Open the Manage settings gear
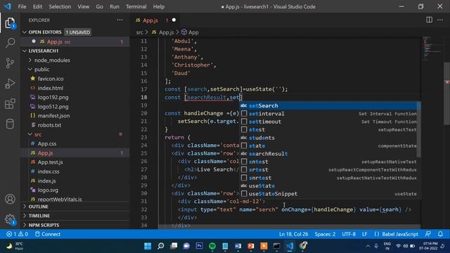450x253 pixels. tap(10, 219)
